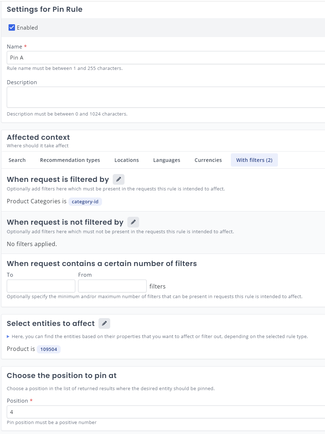
Task: Click the Name field containing Pin A
Action: [x=164, y=57]
